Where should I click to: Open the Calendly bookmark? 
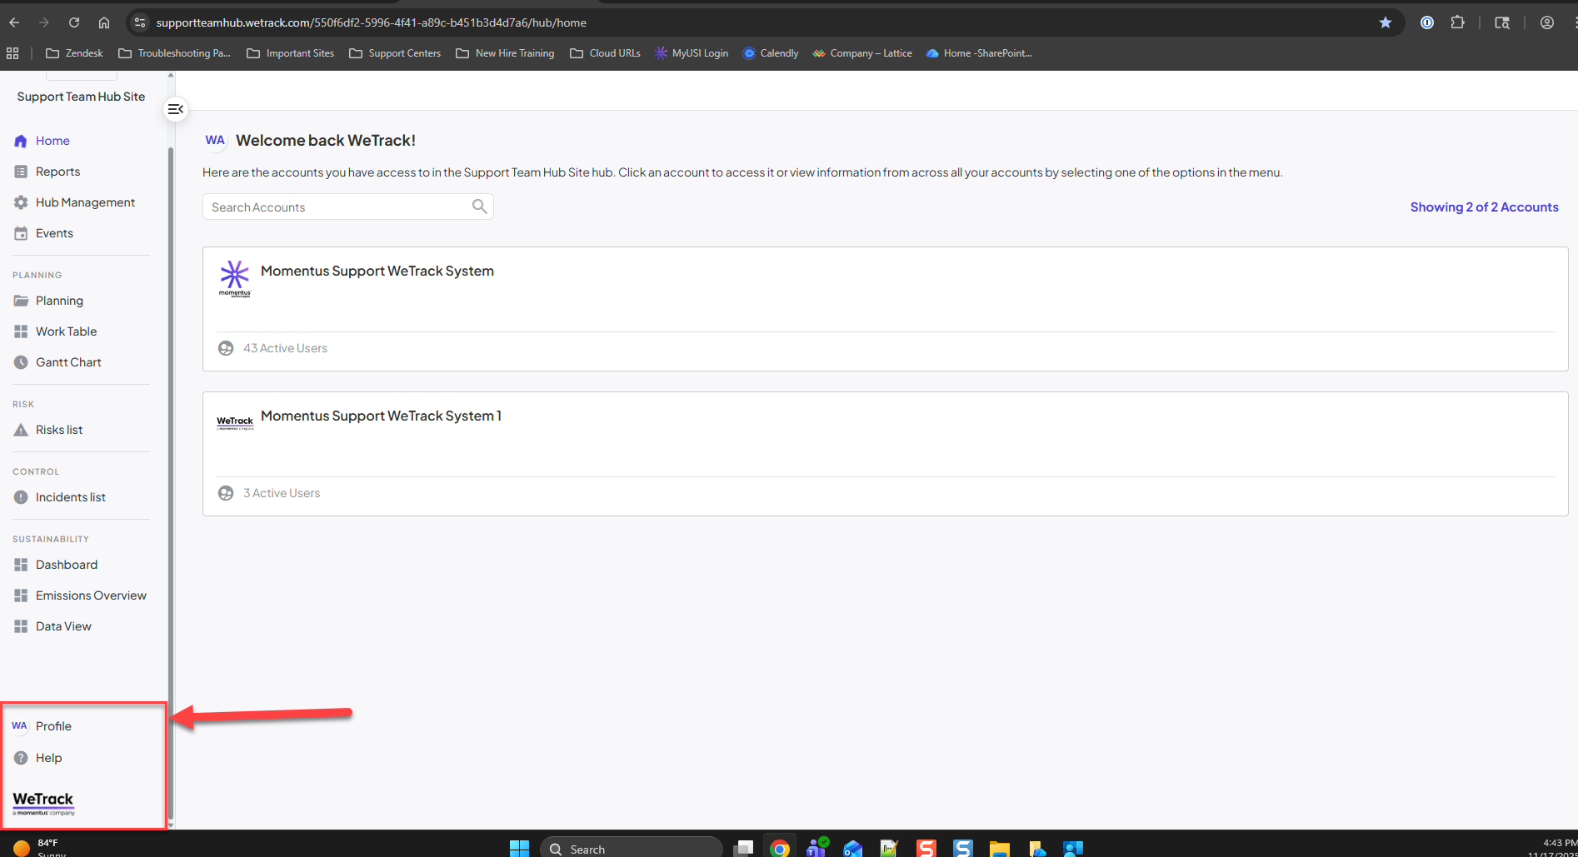(x=771, y=53)
